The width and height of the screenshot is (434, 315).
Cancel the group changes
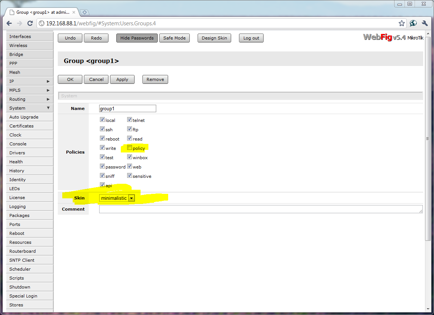point(96,79)
